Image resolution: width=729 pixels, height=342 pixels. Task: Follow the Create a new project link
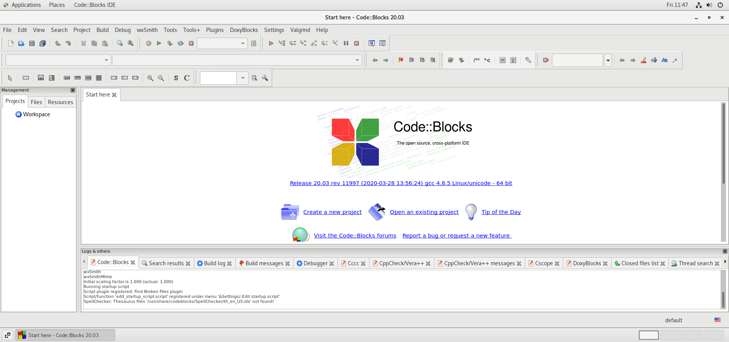tap(332, 212)
